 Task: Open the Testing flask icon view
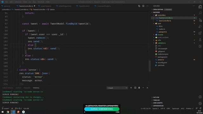200,40
